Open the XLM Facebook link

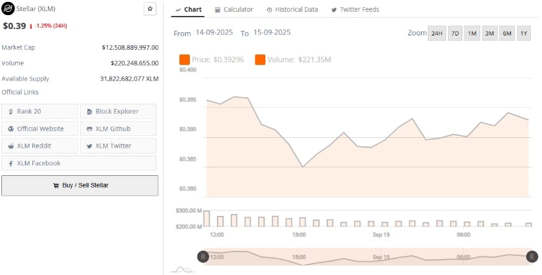click(79, 163)
